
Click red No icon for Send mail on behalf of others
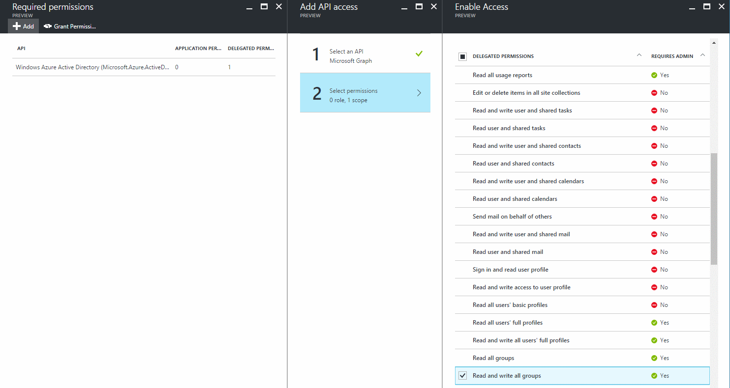tap(654, 217)
